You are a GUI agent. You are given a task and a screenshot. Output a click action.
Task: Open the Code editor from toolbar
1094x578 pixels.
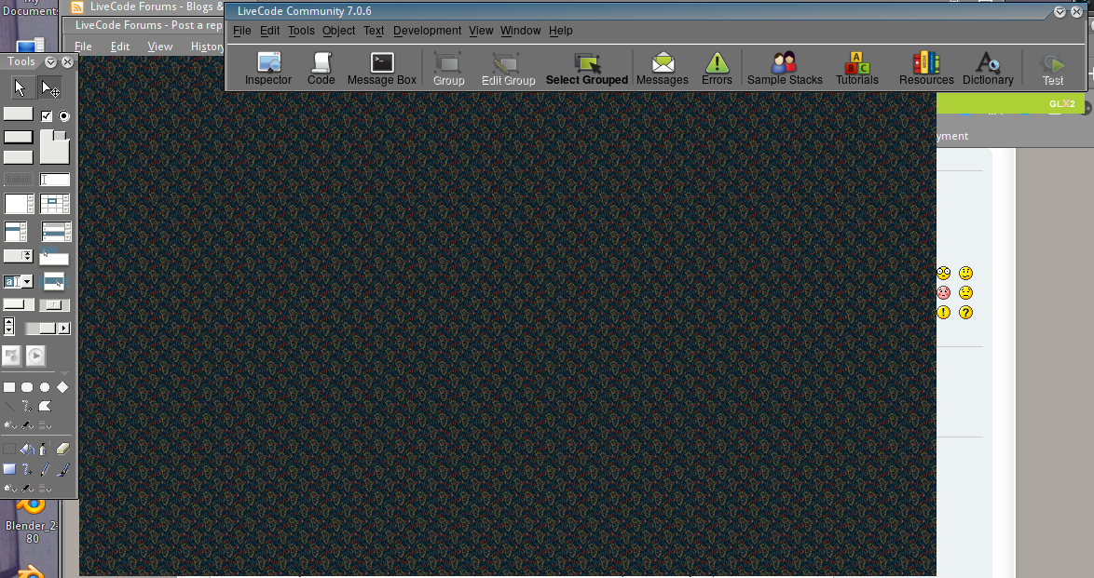coord(321,69)
